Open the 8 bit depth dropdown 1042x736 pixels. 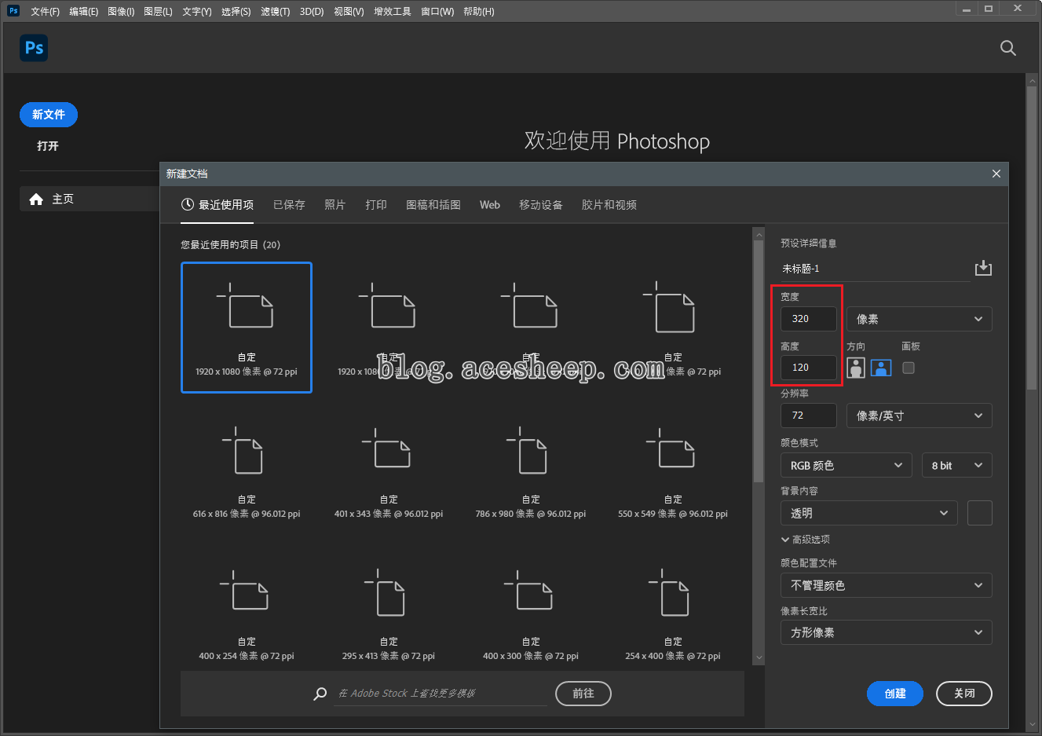[x=956, y=465]
